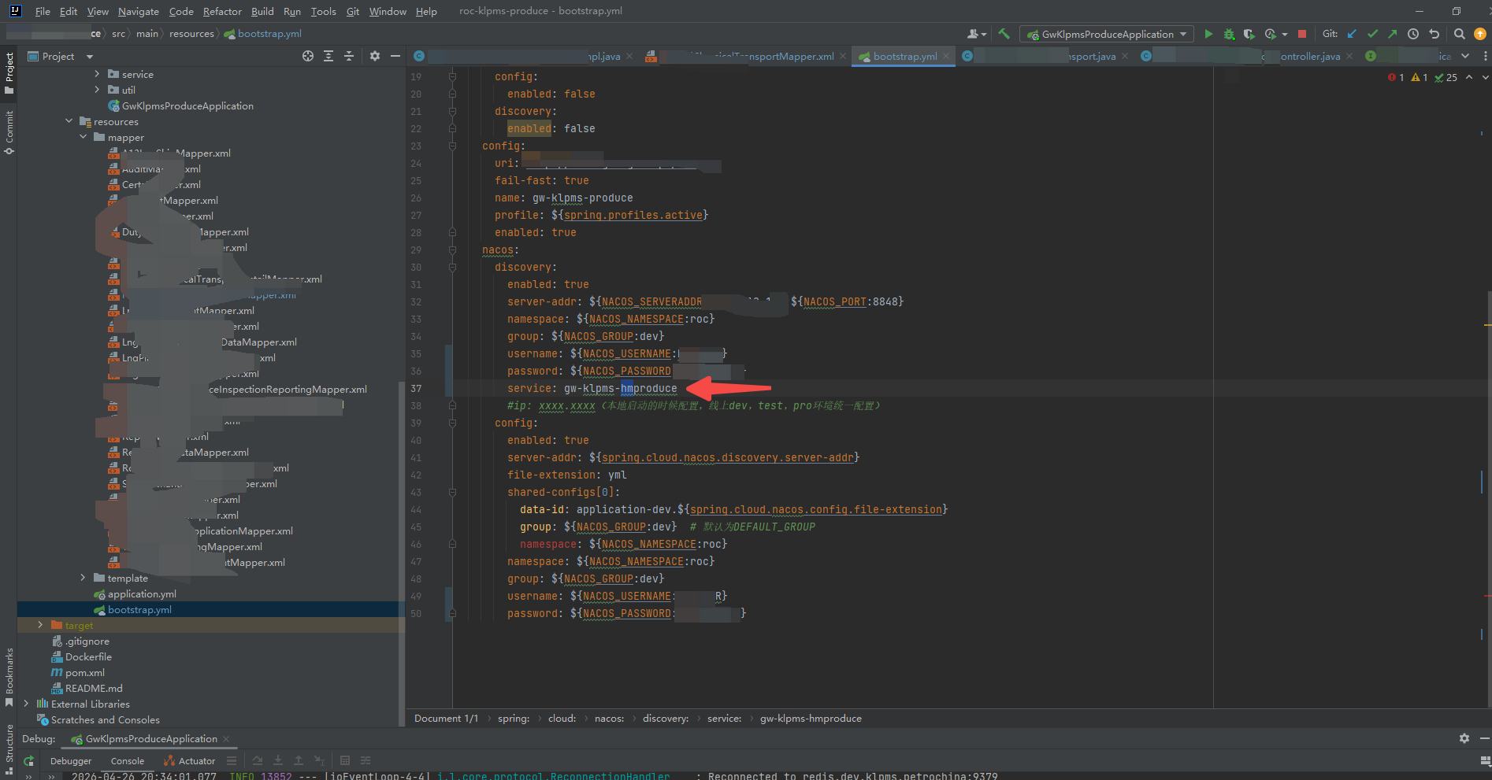The width and height of the screenshot is (1492, 780).
Task: Click Step Out debugger icon
Action: (x=299, y=760)
